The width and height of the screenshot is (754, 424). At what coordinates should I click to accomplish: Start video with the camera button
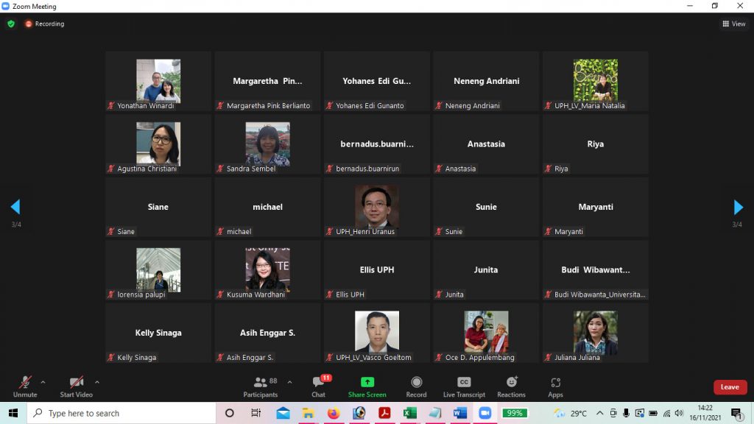[76, 385]
